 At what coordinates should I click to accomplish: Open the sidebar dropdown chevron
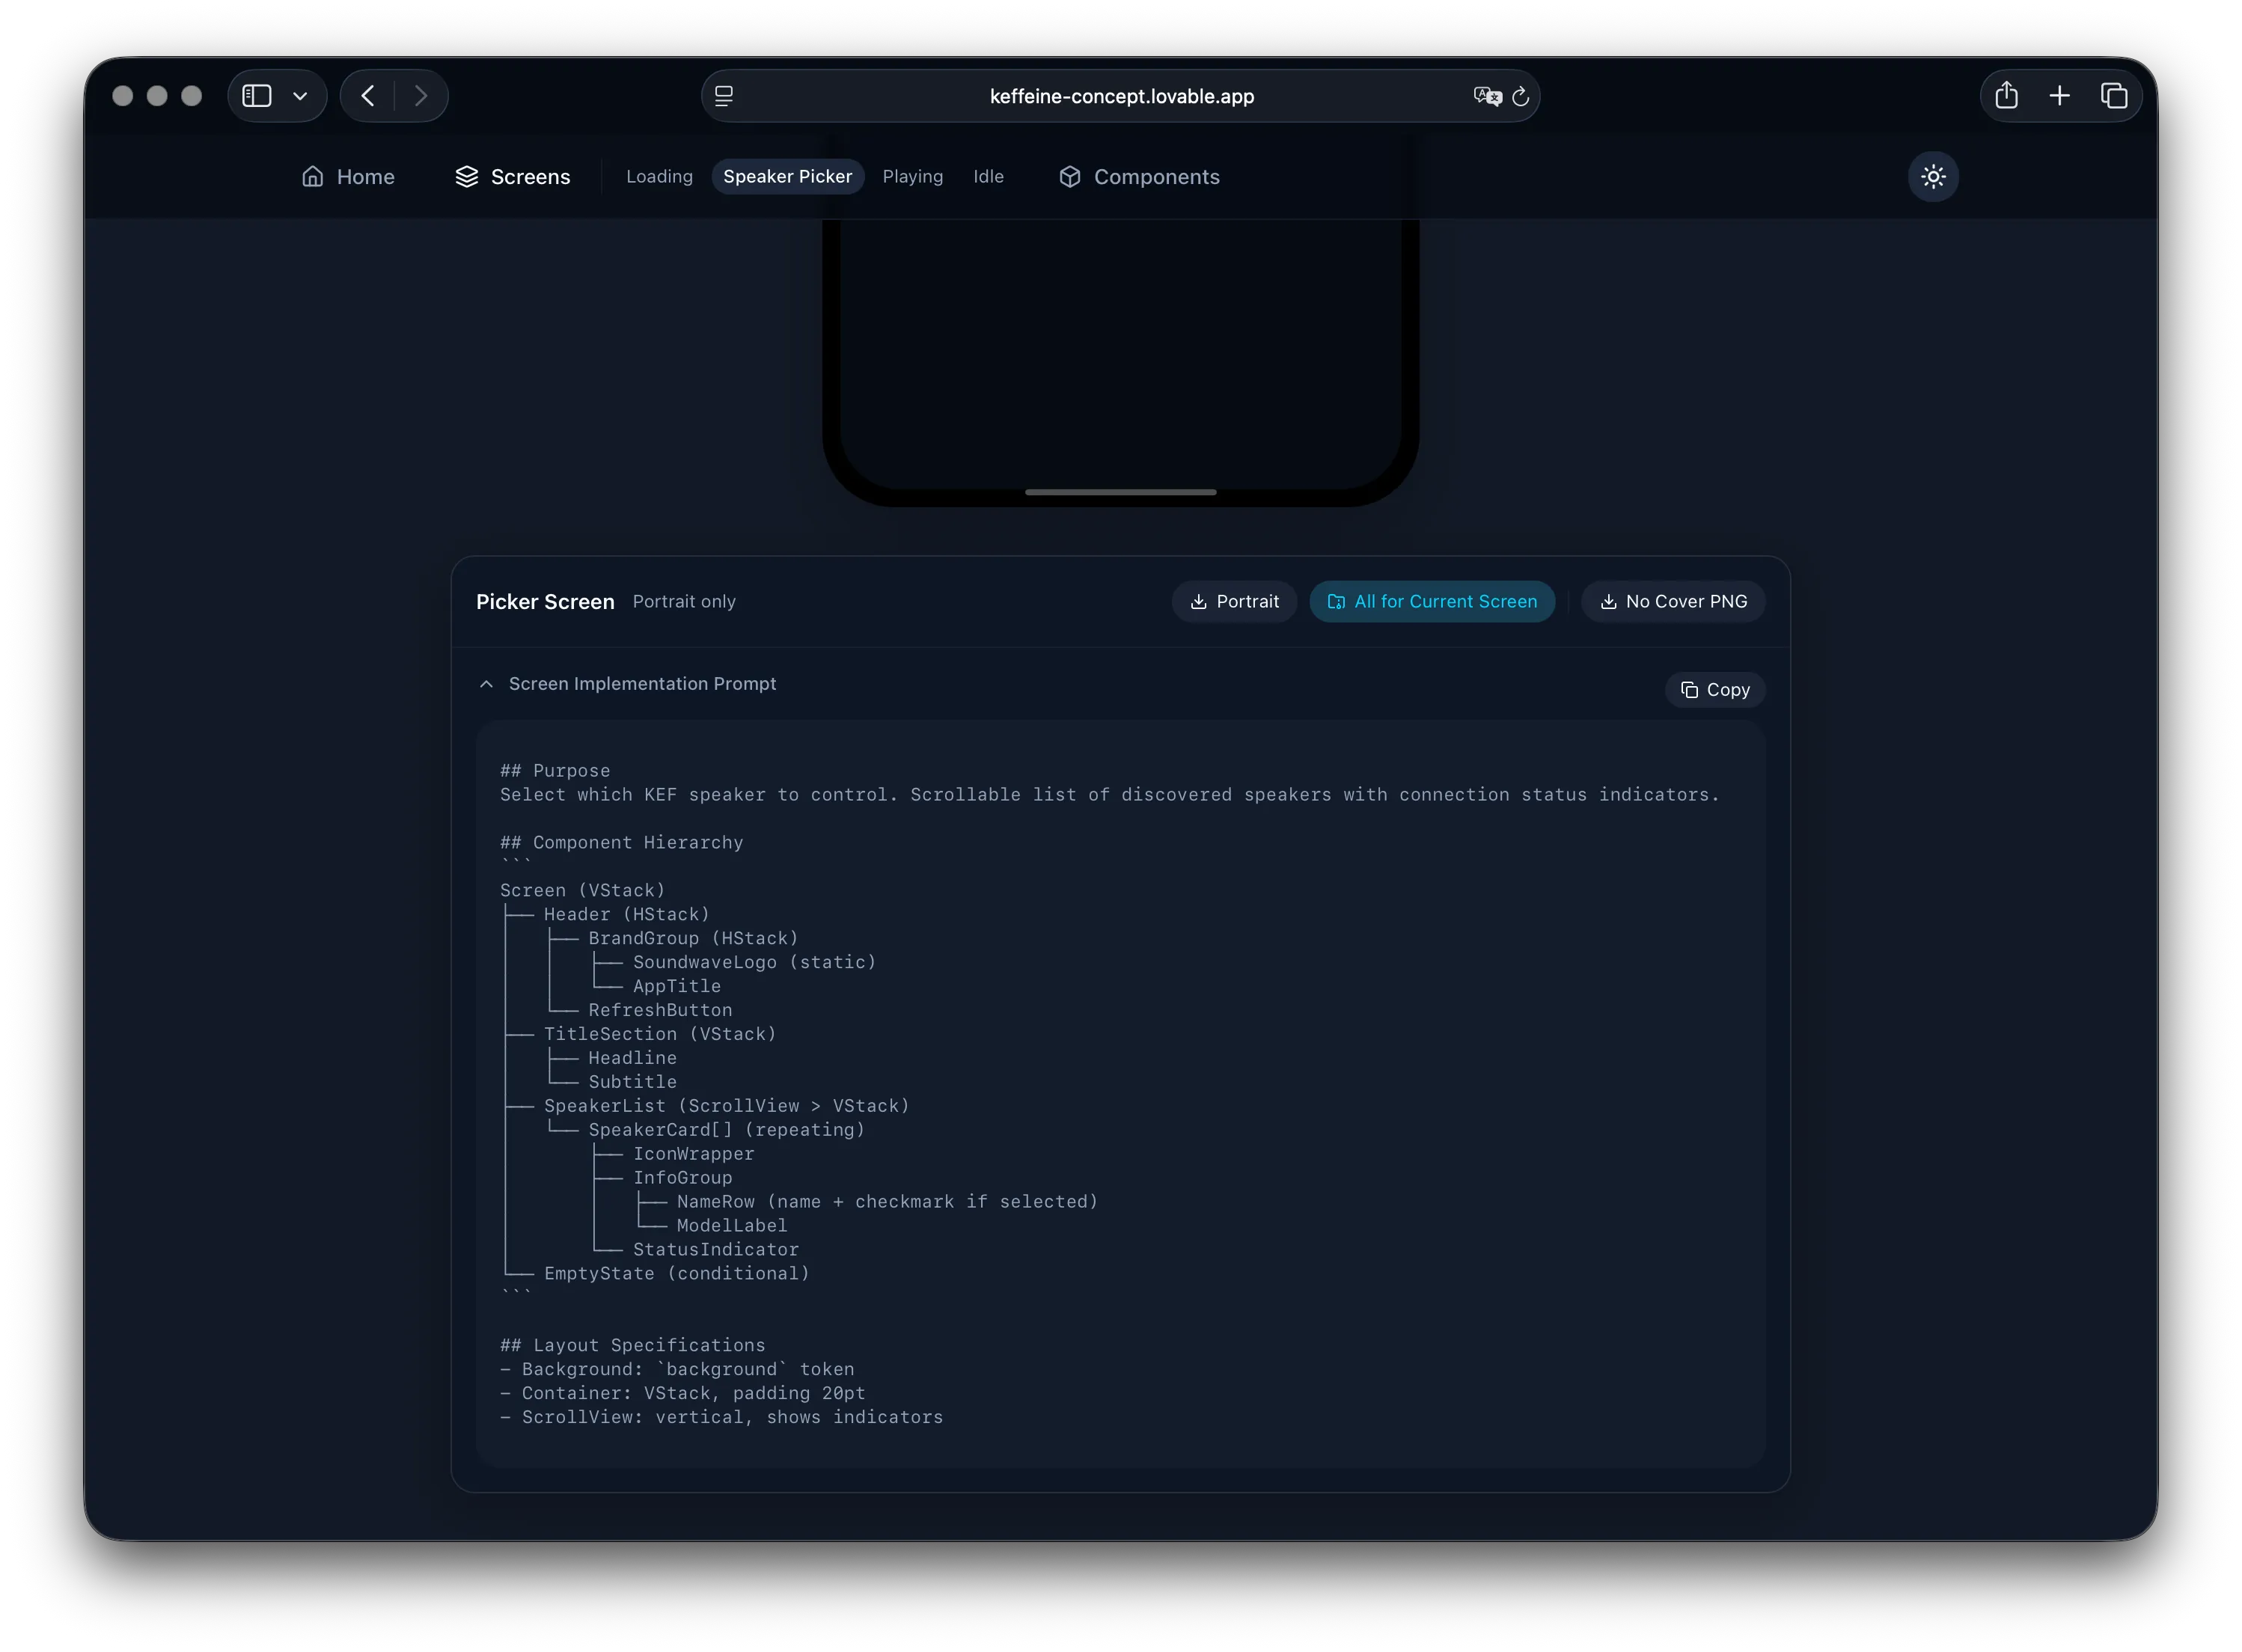(x=301, y=95)
